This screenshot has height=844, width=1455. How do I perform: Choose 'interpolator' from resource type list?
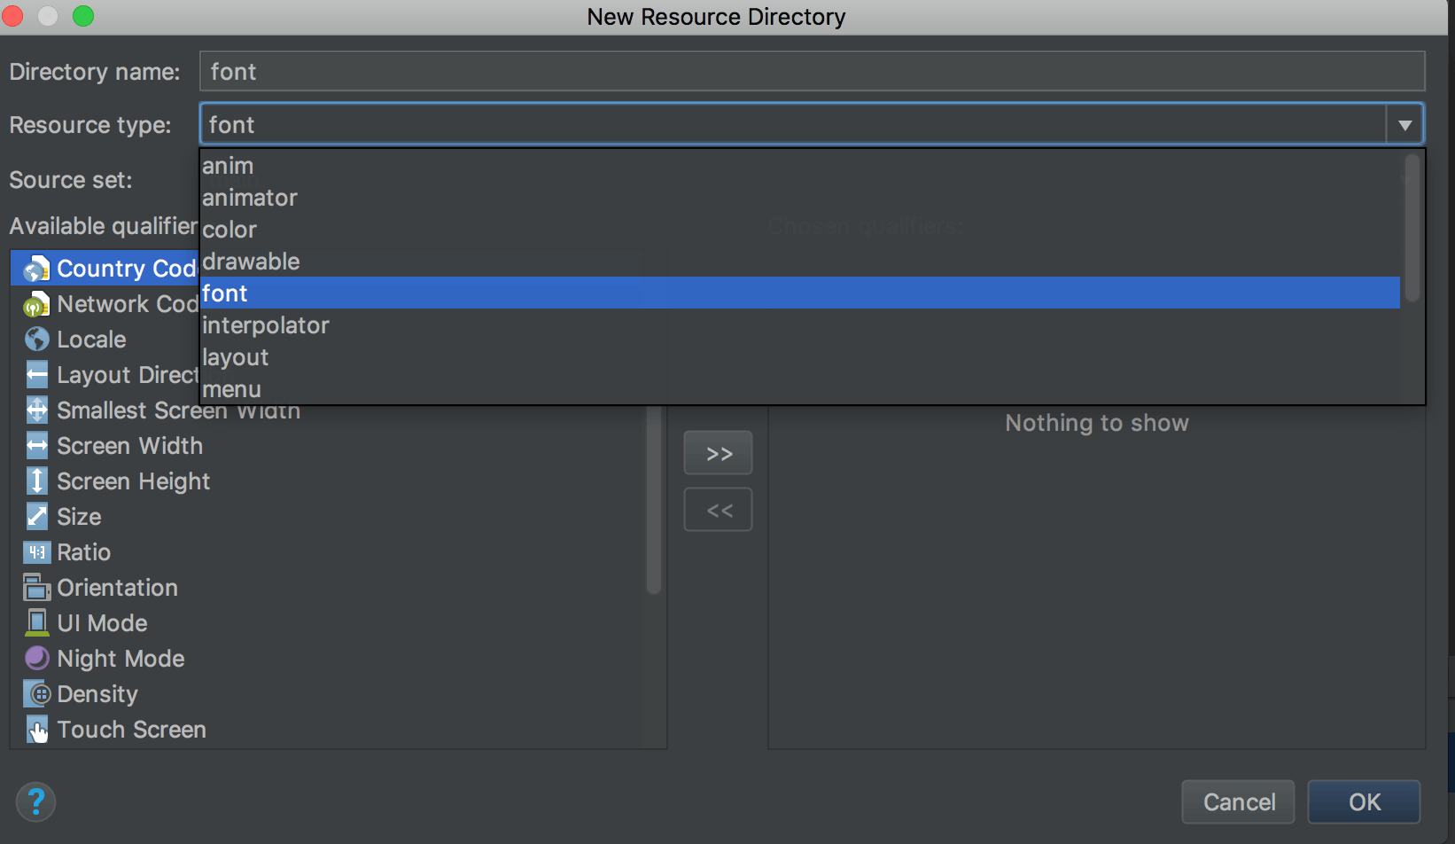(x=265, y=325)
